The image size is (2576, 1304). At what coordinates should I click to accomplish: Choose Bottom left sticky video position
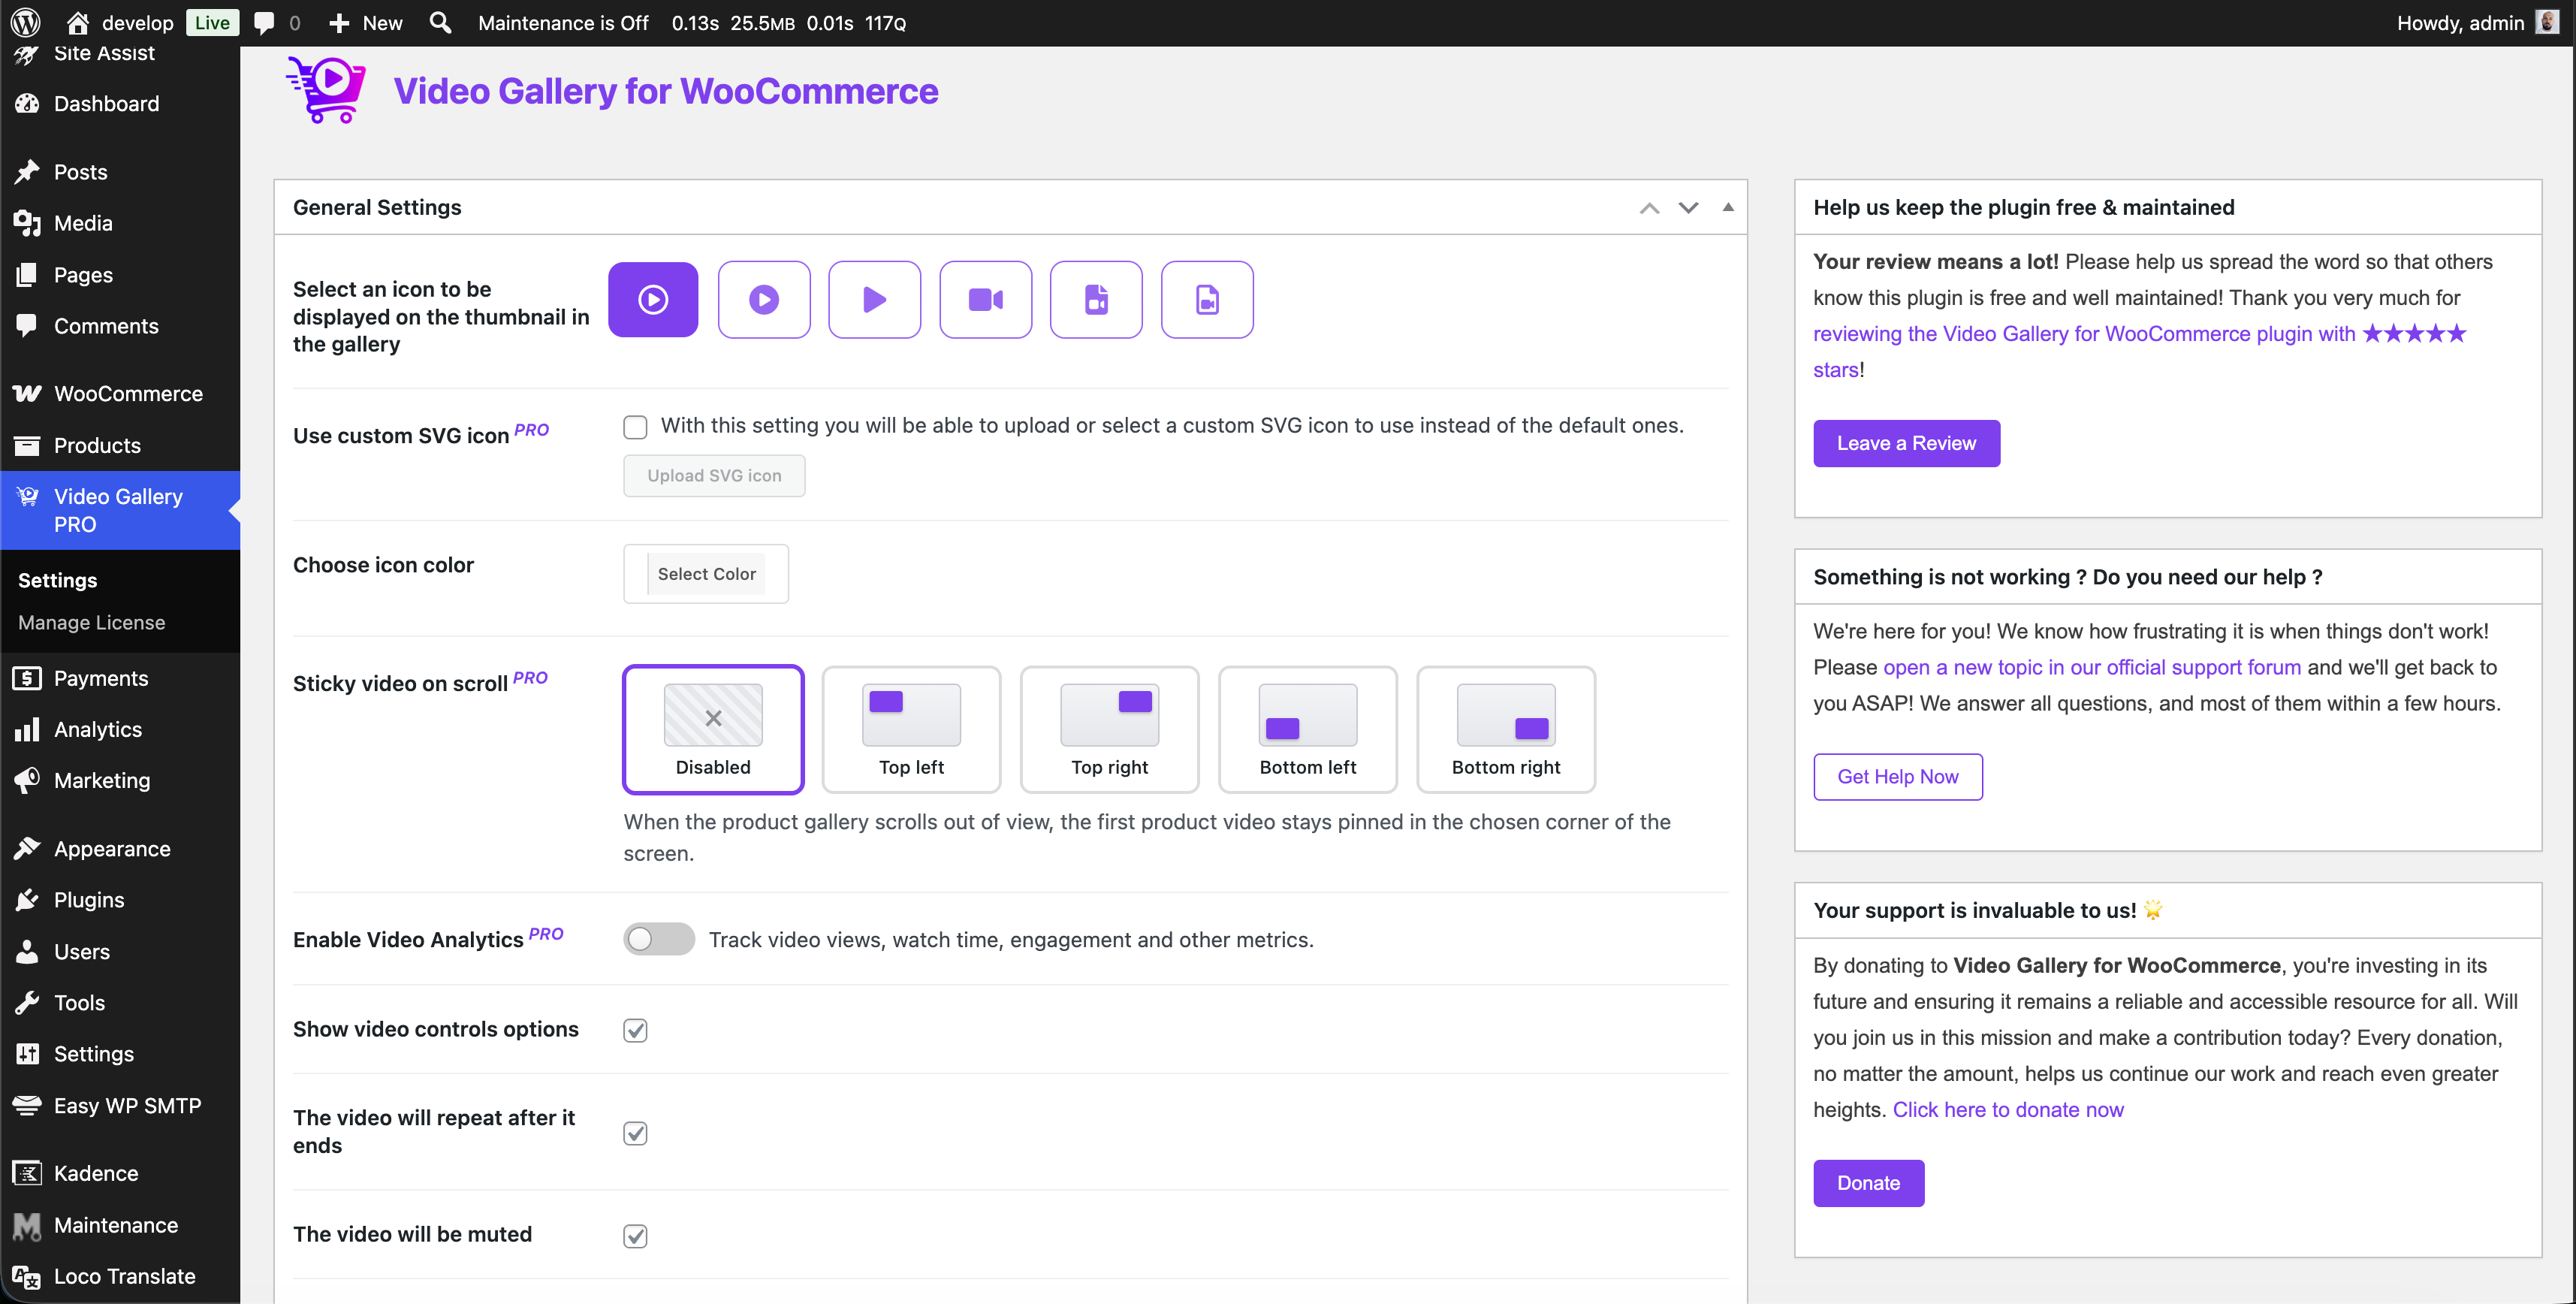[x=1308, y=730]
